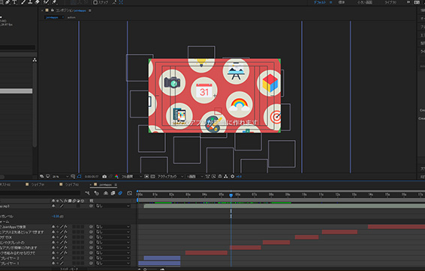Select the Type tool in top toolbar
Screen dimensions: 425x271
[14, 2]
